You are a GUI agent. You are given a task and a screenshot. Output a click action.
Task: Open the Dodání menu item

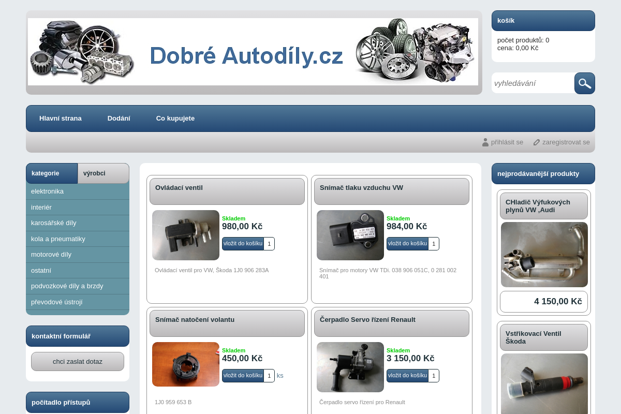point(119,119)
